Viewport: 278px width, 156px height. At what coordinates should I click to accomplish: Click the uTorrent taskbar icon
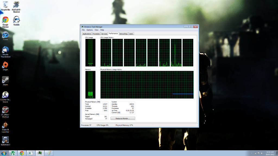12,153
